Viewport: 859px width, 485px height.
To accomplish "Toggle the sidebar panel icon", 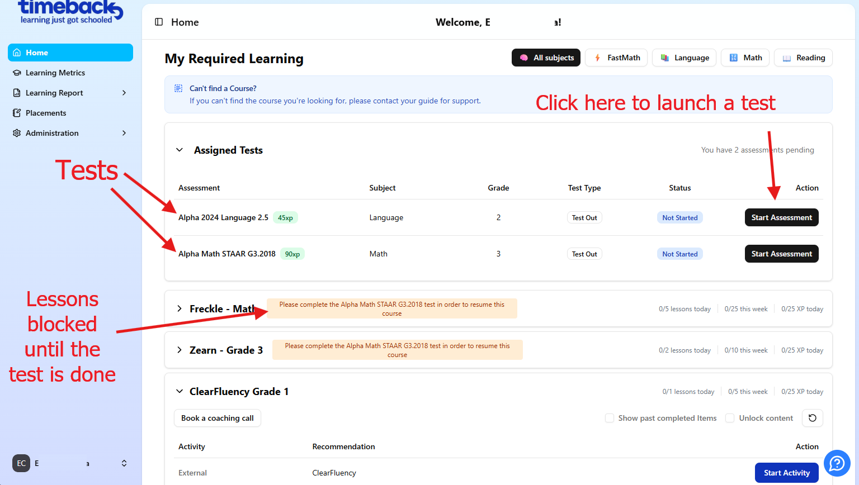I will (x=159, y=22).
